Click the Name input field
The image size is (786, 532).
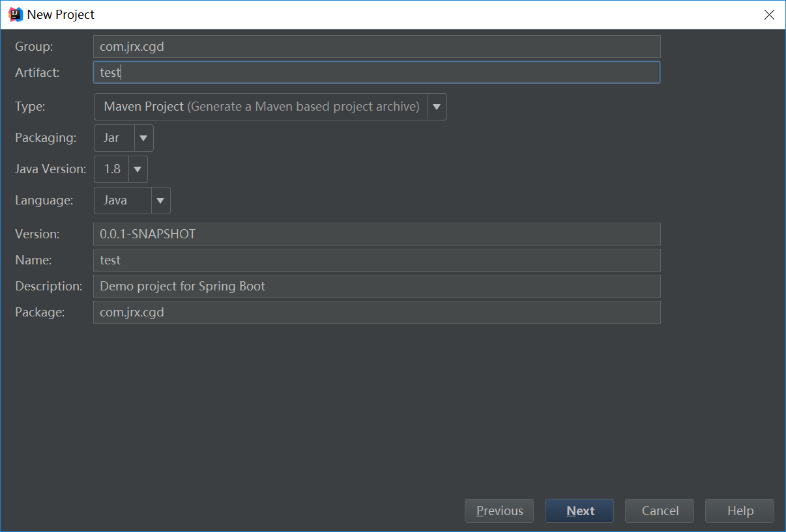[x=377, y=260]
